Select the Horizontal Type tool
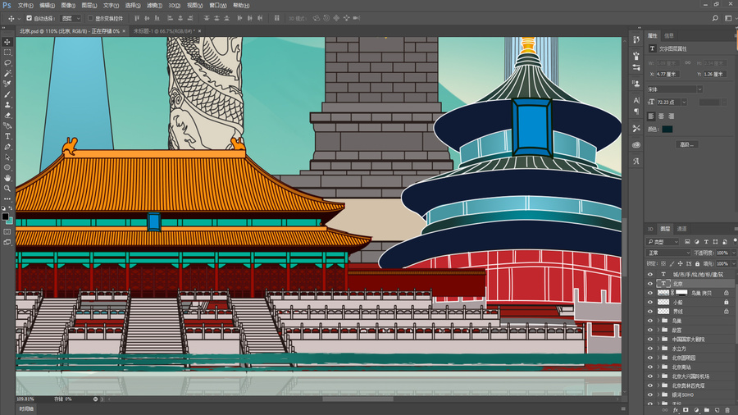The image size is (738, 415). [x=7, y=136]
